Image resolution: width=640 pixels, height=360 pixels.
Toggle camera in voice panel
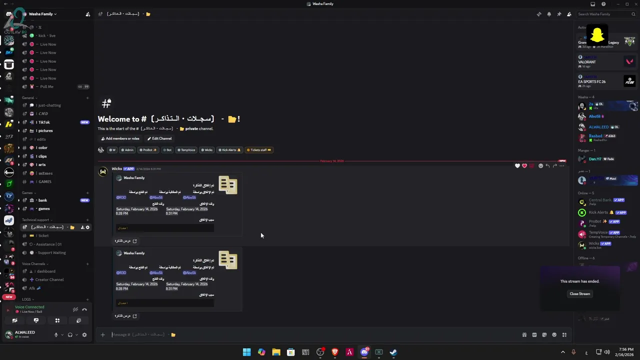point(14,320)
